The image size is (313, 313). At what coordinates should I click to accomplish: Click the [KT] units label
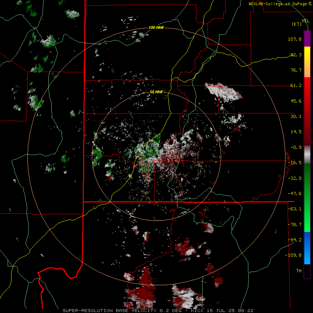(297, 24)
